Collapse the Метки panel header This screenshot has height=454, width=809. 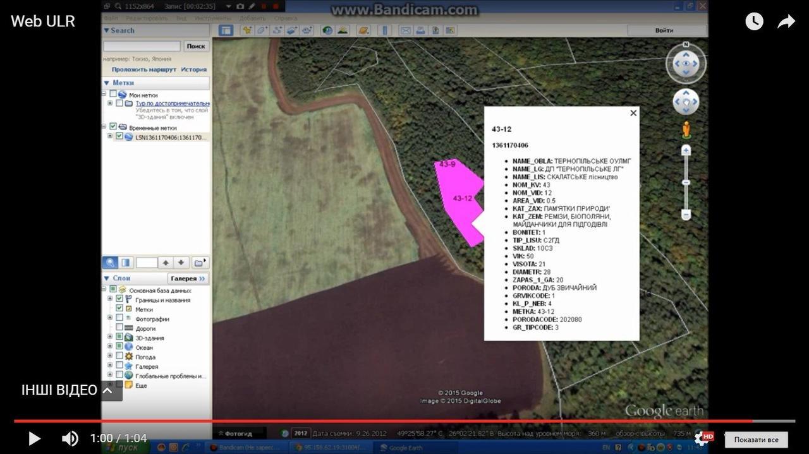click(106, 83)
